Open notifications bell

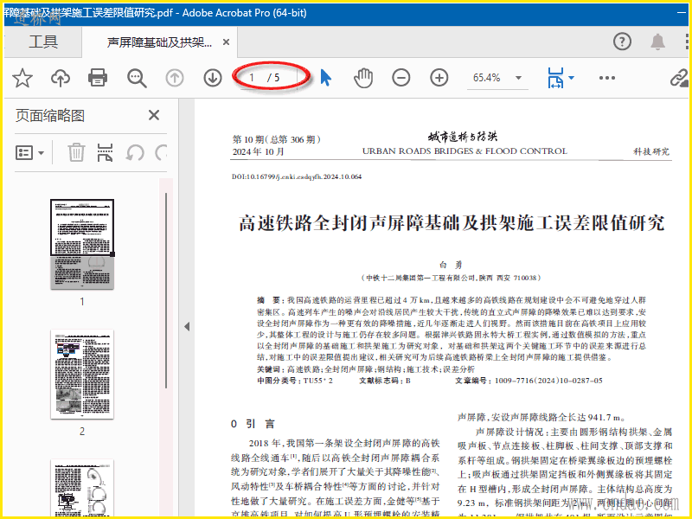657,42
